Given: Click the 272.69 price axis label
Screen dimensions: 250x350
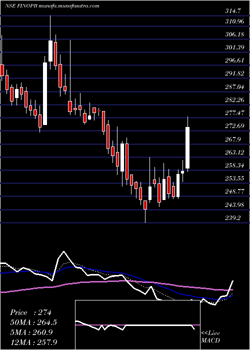Looking at the screenshot, I should pyautogui.click(x=235, y=126).
